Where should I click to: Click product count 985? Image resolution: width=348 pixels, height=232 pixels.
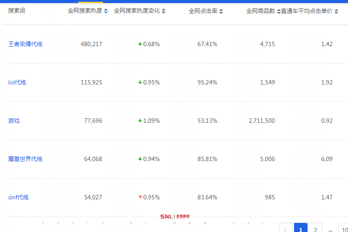[270, 197]
